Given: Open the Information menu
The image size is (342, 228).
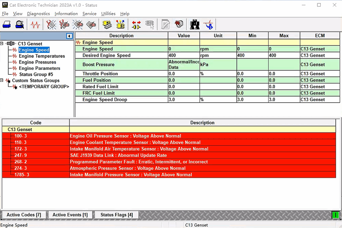Looking at the screenshot, I should 66,13.
